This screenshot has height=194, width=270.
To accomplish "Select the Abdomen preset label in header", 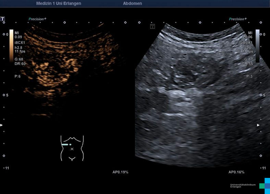I will pos(132,3).
